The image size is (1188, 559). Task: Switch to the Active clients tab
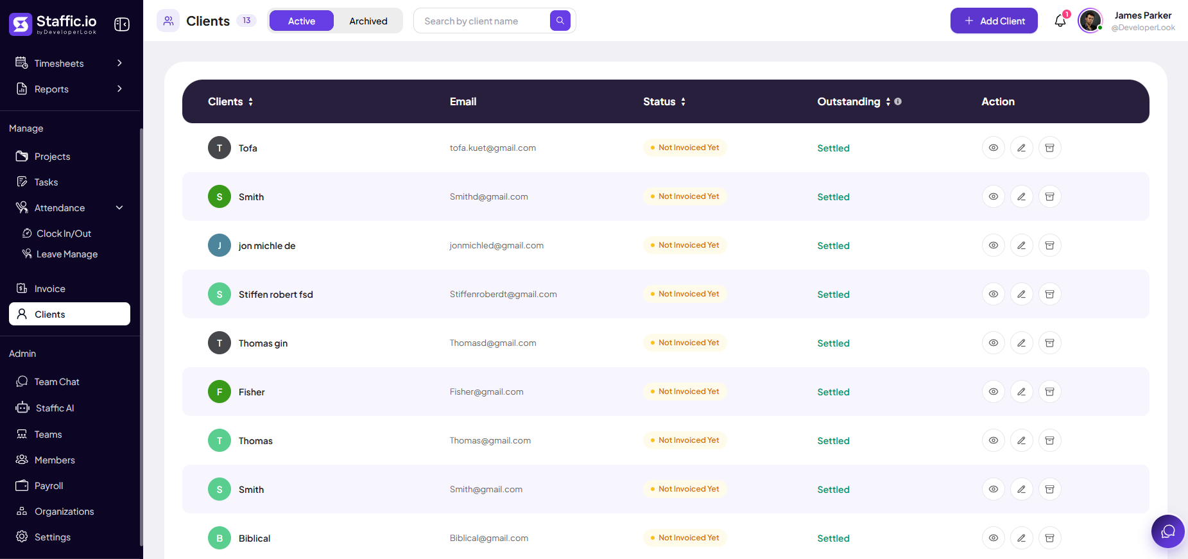click(302, 21)
